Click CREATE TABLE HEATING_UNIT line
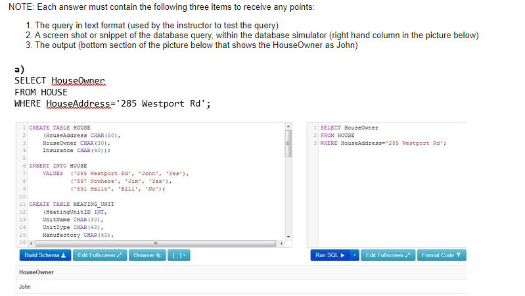Screen dimensions: 525x296 [72, 204]
